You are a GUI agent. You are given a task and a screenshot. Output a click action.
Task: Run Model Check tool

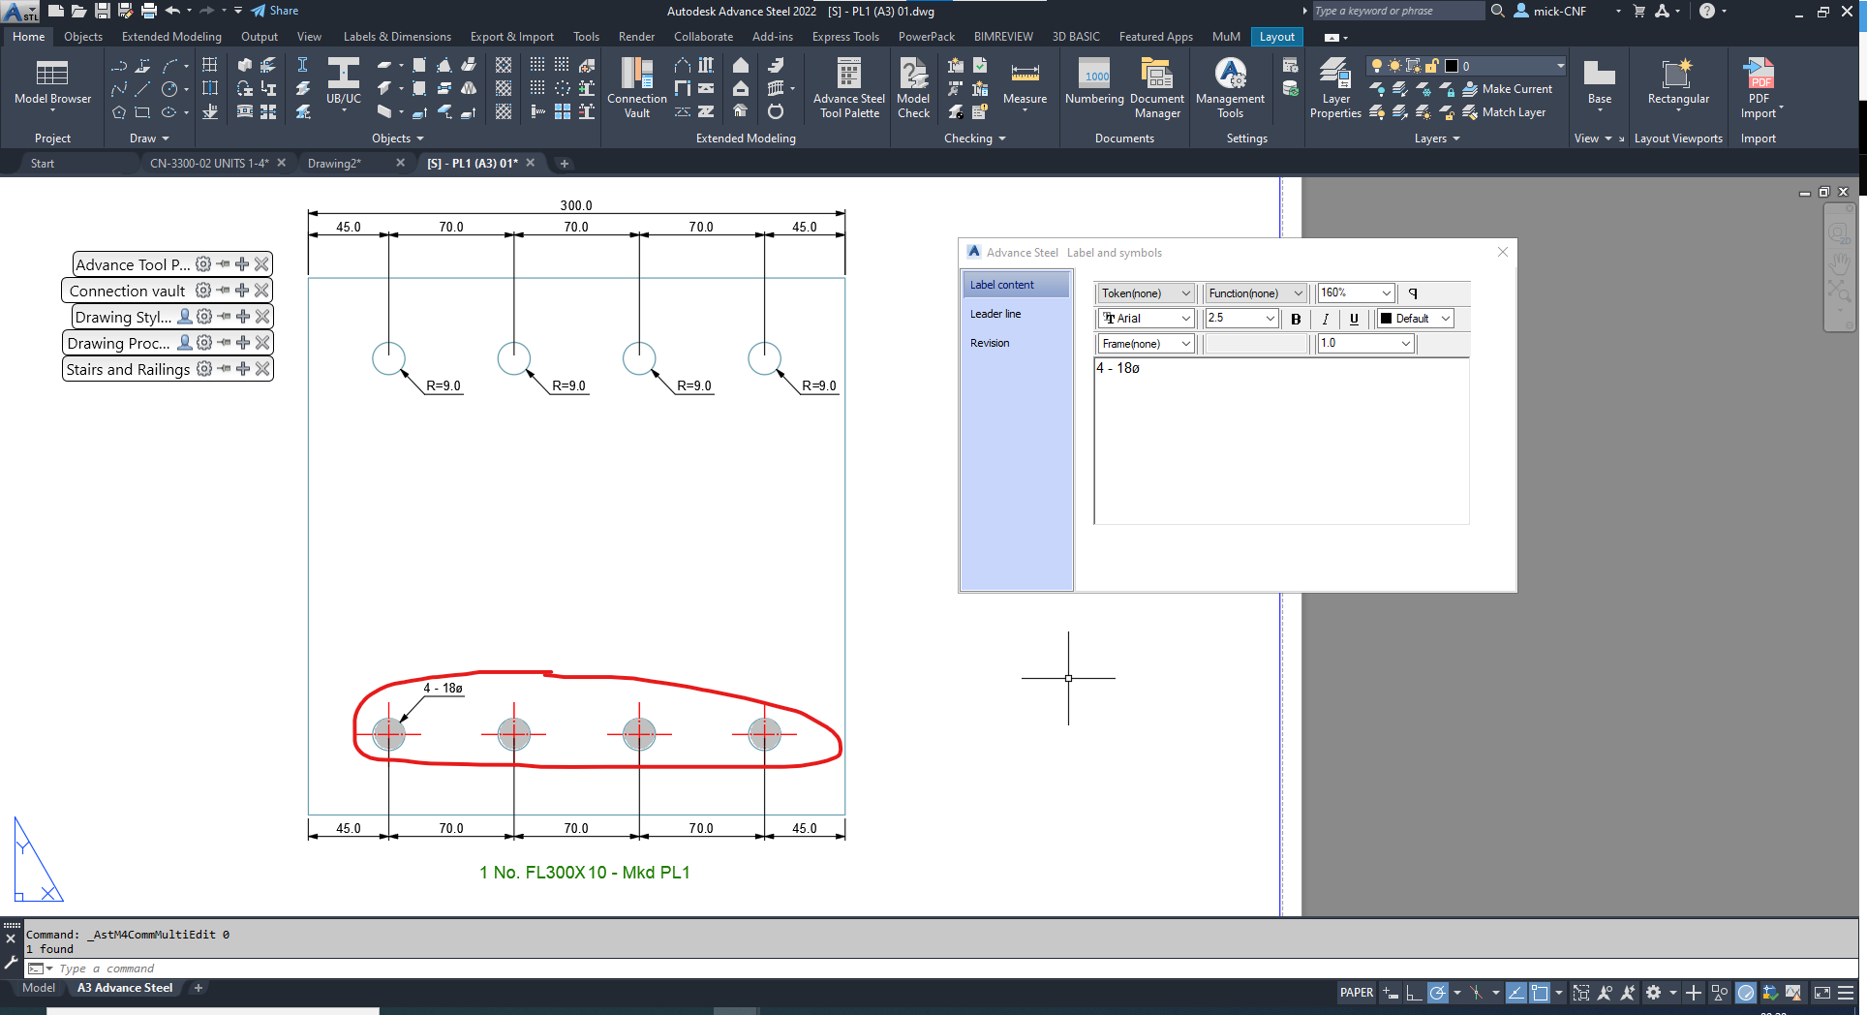point(913,87)
